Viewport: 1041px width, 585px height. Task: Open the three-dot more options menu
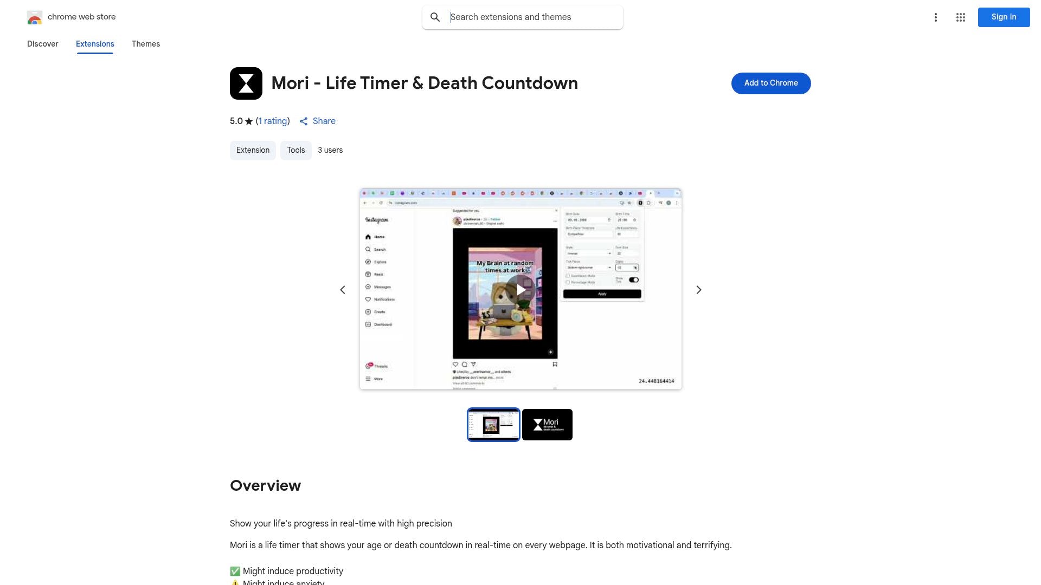935,17
